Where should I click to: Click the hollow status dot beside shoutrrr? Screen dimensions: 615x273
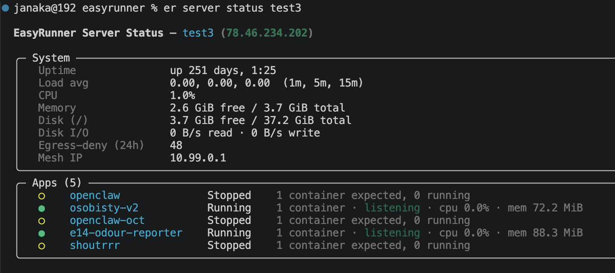(42, 246)
